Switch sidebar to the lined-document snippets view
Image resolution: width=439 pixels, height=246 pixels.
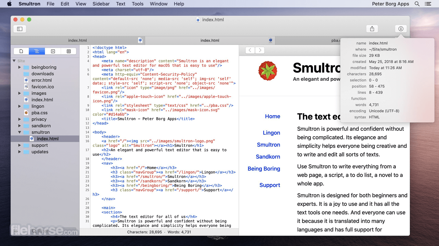pos(69,51)
